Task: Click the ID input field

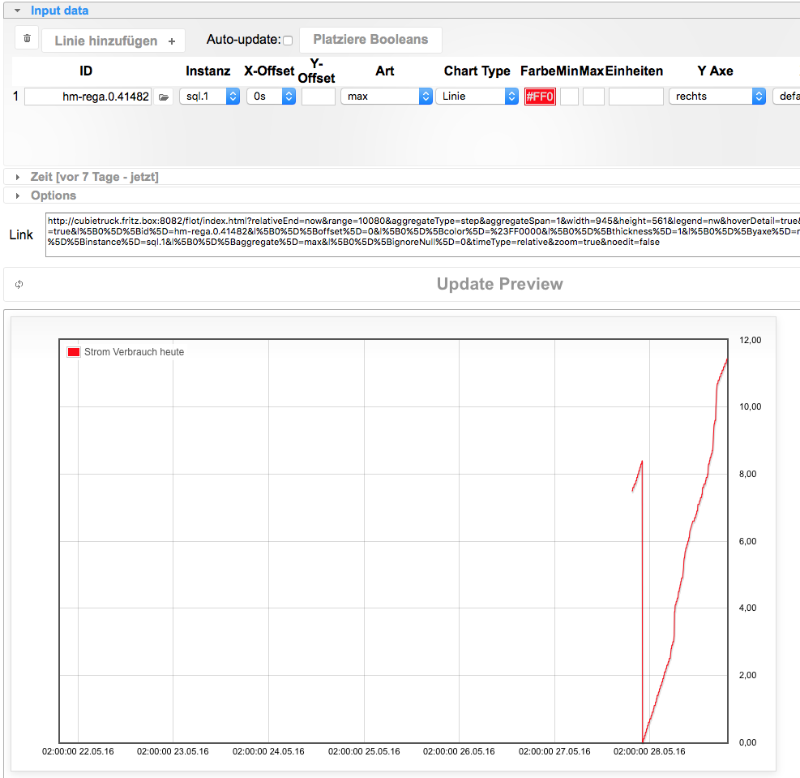Action: 88,97
